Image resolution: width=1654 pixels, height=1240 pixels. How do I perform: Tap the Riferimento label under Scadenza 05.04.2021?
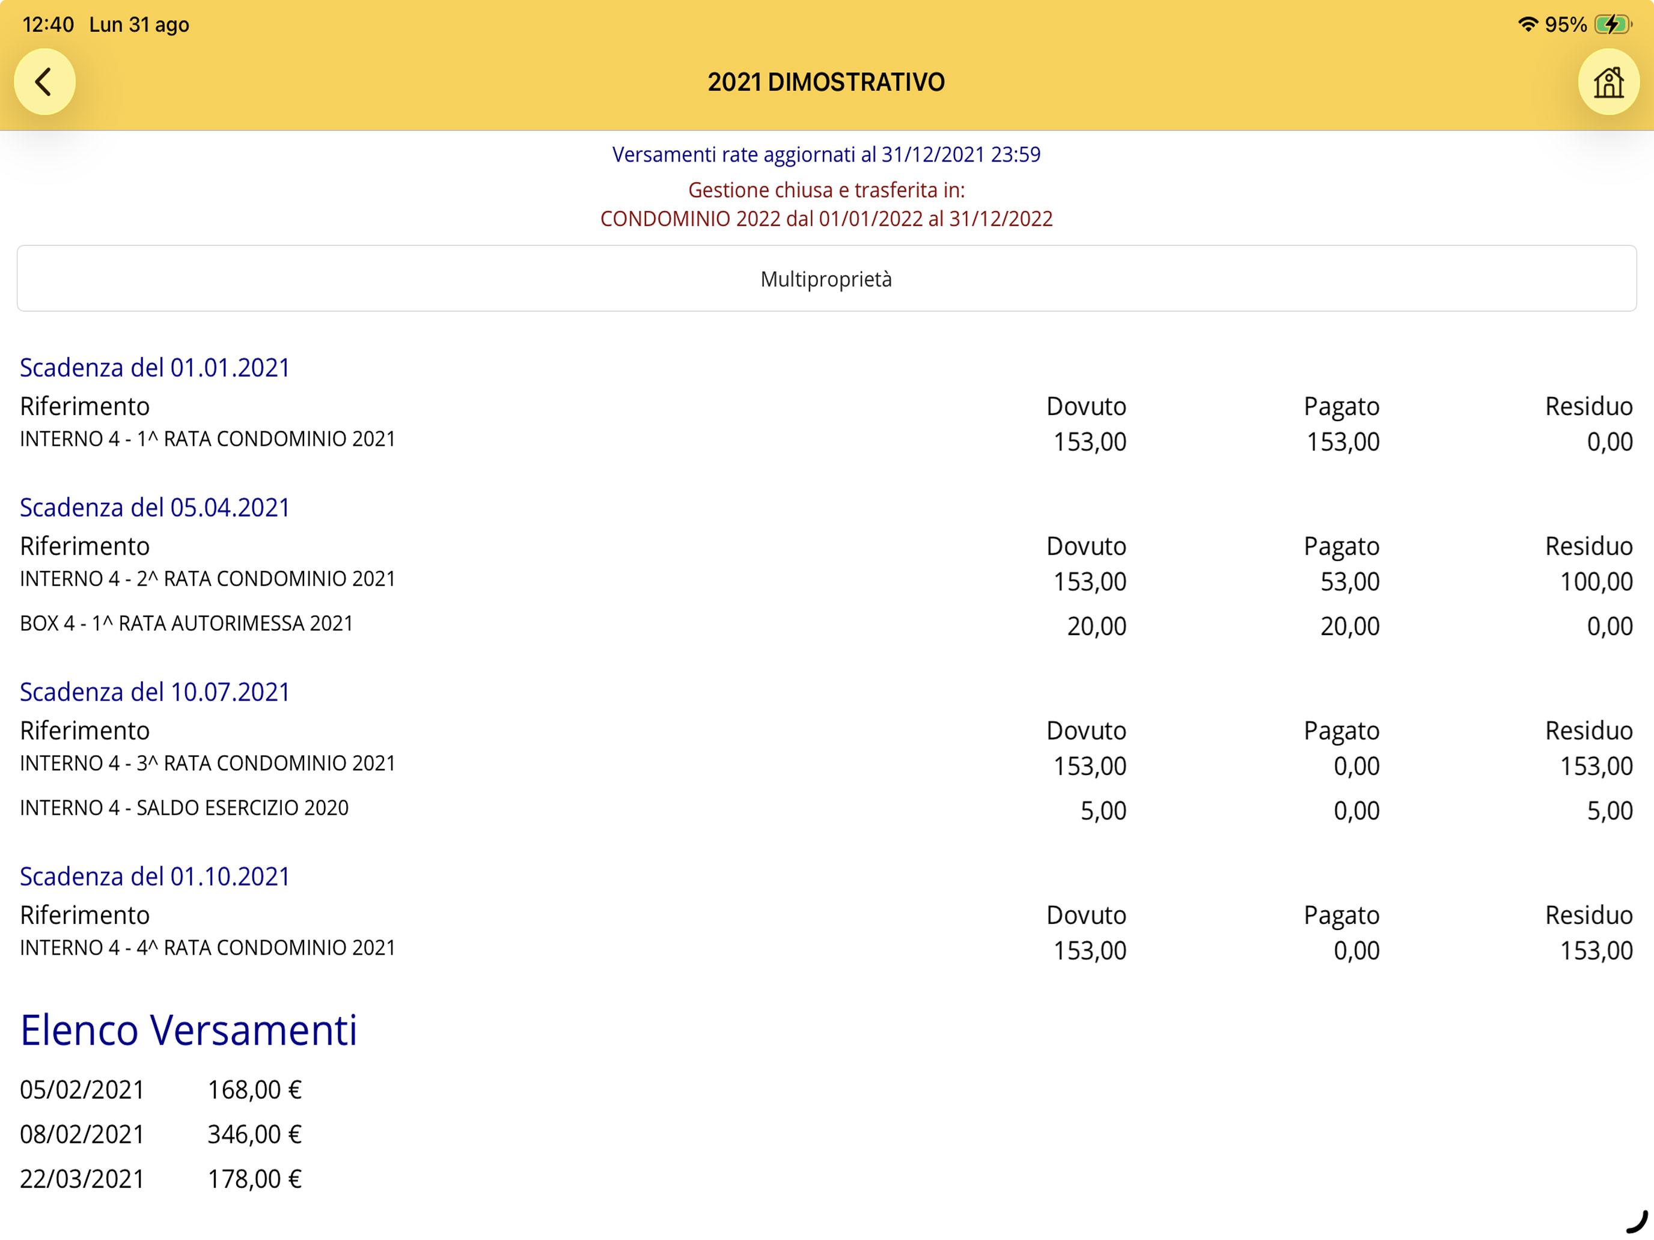pyautogui.click(x=85, y=546)
